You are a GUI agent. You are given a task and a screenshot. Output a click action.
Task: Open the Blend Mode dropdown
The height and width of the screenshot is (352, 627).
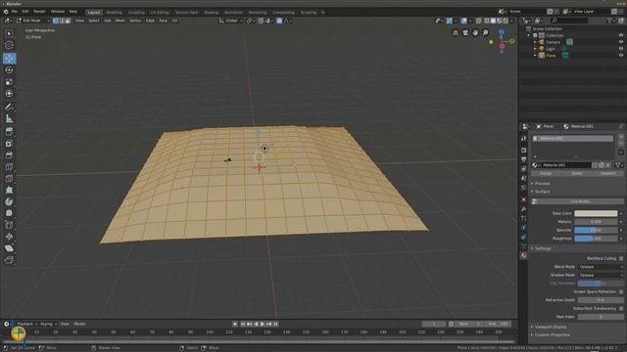tap(601, 267)
